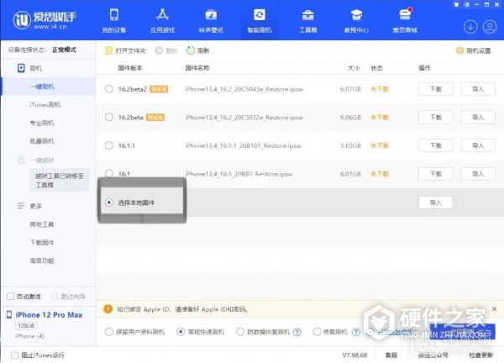Open the download manager arrow icon
This screenshot has height=363, width=504.
coord(470,27)
